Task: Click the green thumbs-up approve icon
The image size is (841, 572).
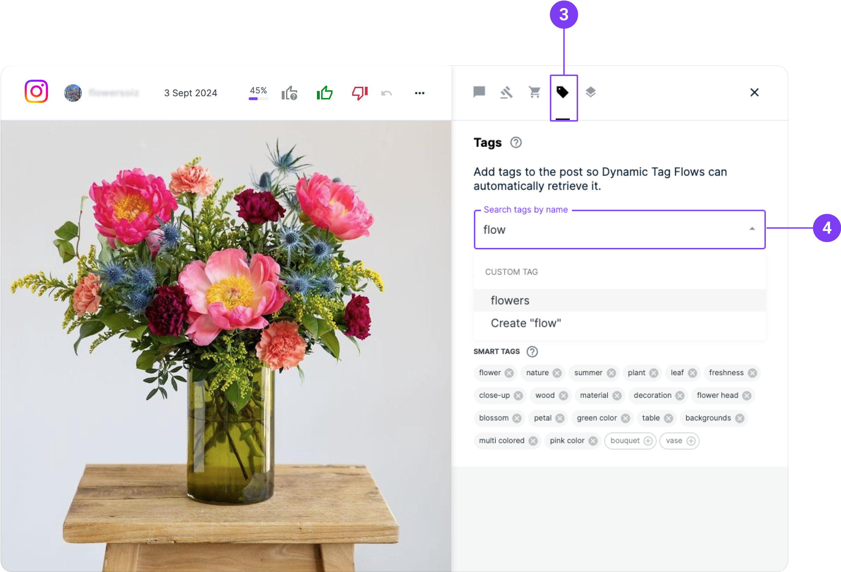Action: 324,93
